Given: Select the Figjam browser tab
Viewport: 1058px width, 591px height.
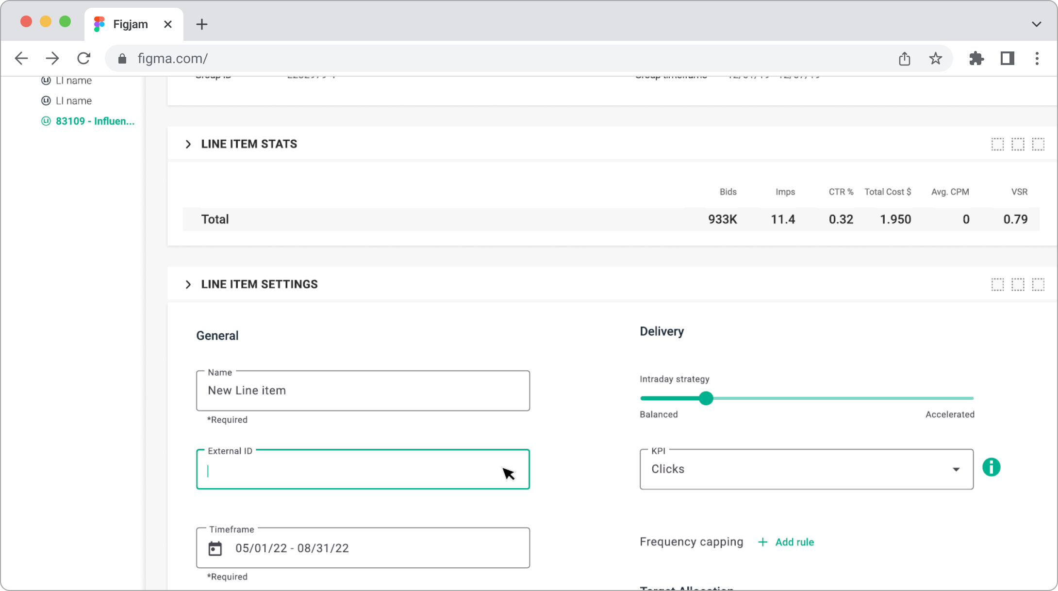Looking at the screenshot, I should tap(134, 24).
